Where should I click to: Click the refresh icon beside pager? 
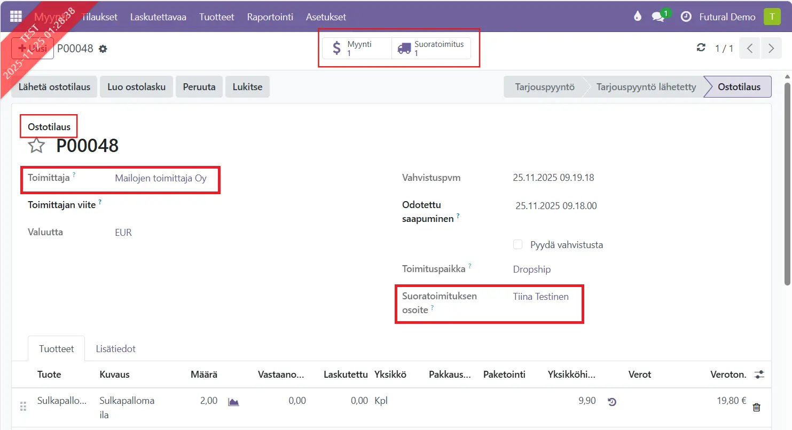click(x=701, y=48)
